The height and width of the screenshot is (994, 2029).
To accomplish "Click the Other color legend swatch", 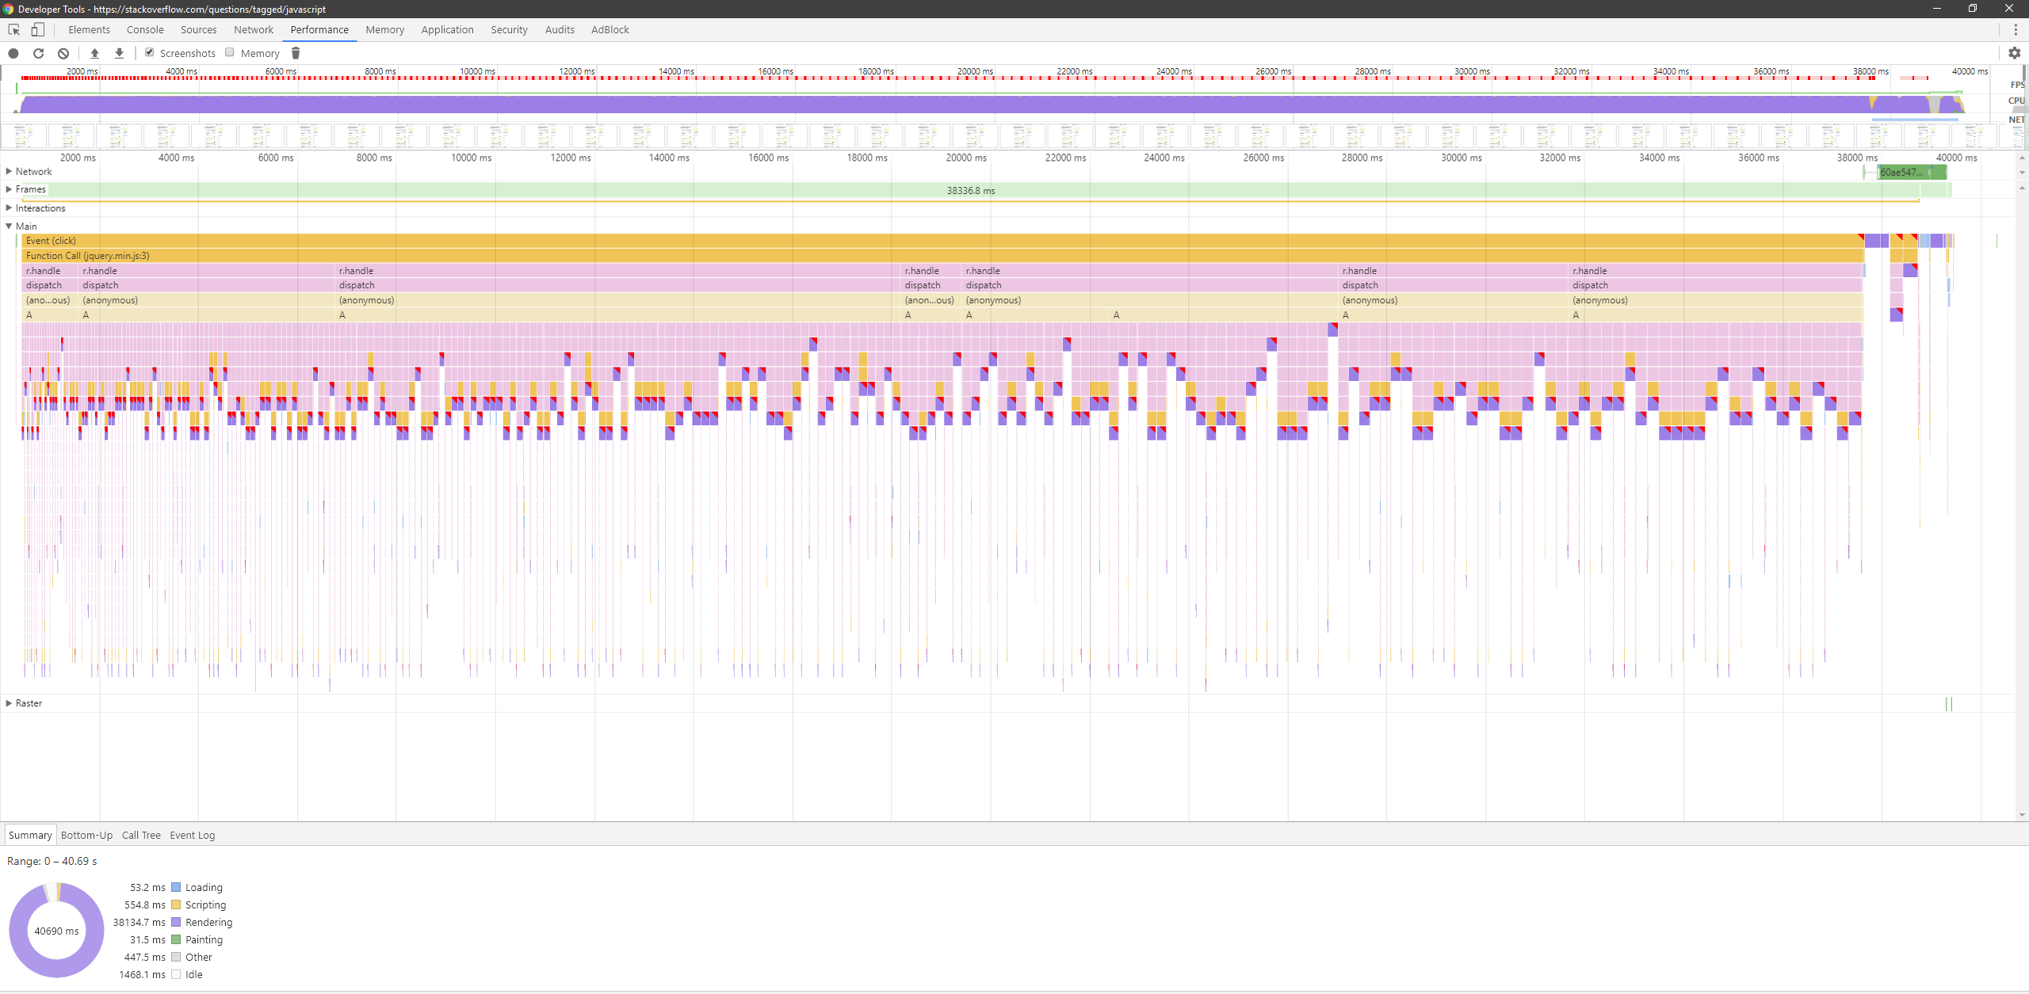I will click(x=176, y=957).
